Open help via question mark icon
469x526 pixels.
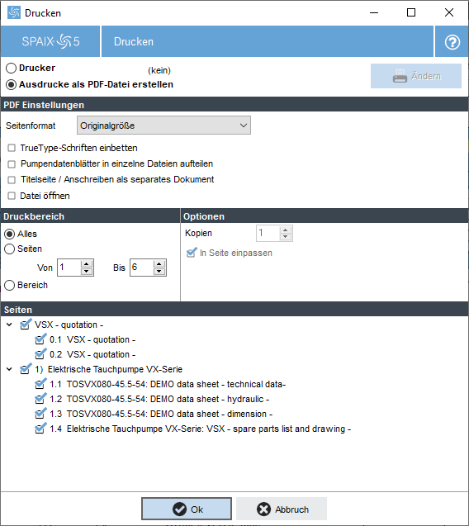(x=452, y=41)
